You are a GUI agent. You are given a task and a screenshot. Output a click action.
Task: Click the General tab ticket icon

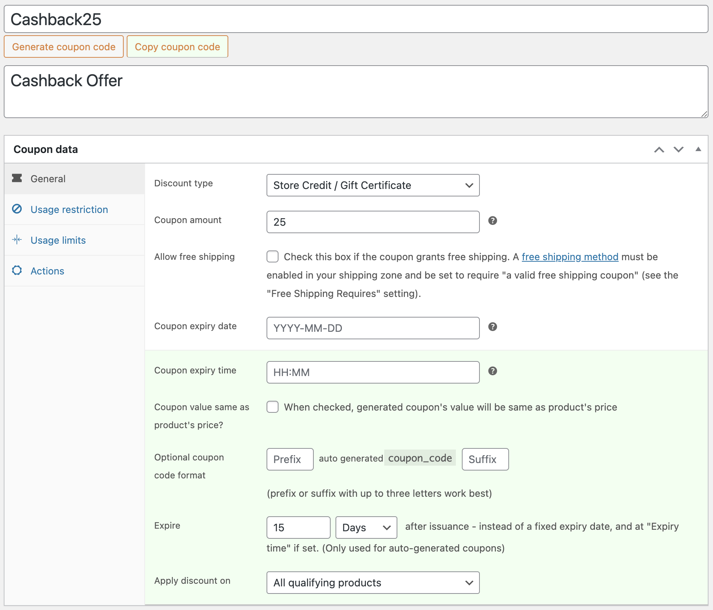[17, 178]
